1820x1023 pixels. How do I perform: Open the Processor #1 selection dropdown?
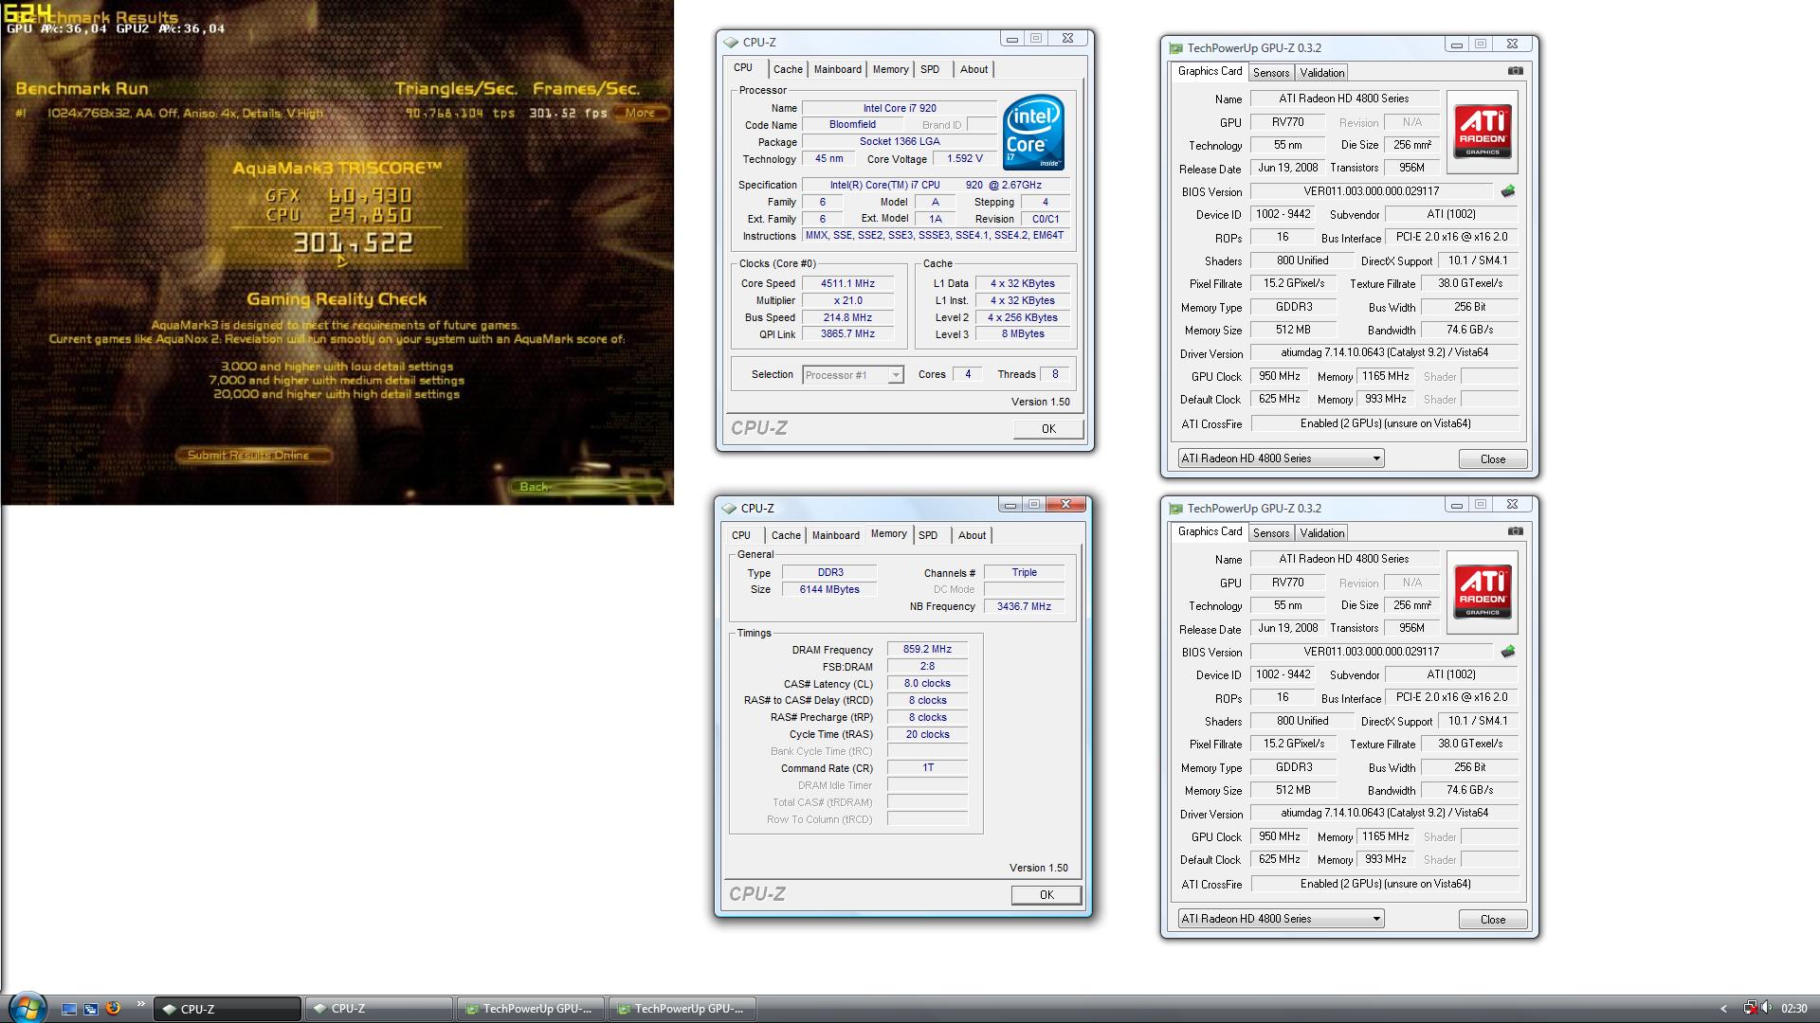[x=853, y=375]
